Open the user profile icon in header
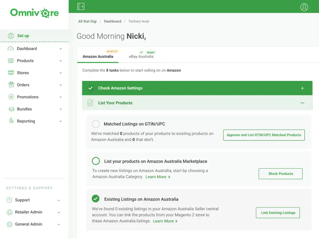Viewport: 319px width, 239px height. (304, 7)
